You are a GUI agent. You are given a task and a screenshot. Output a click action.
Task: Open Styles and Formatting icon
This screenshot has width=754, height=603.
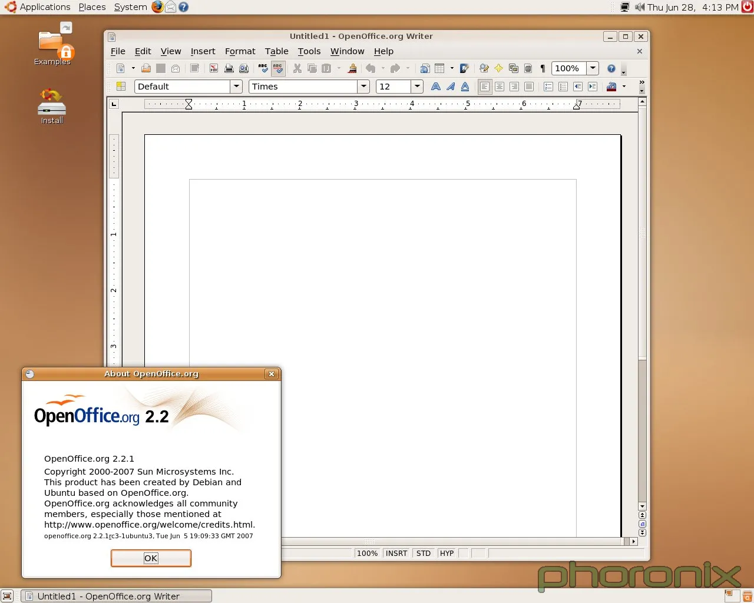coord(121,87)
